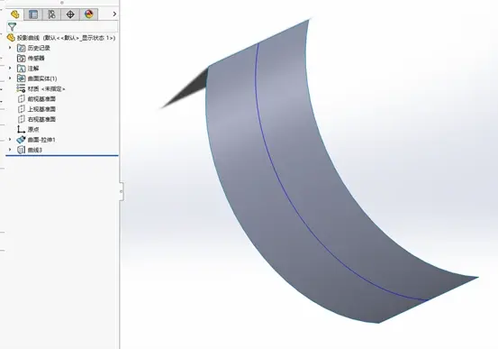
Task: Expand the 历史记录 folder arrow
Action: tap(10, 48)
